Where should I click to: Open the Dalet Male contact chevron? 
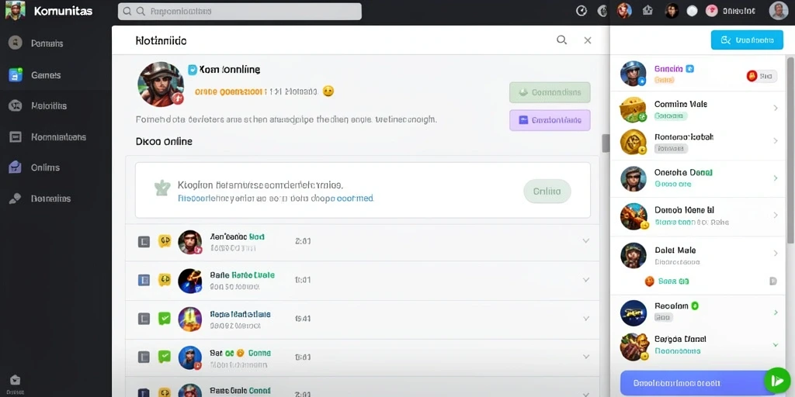pos(776,254)
